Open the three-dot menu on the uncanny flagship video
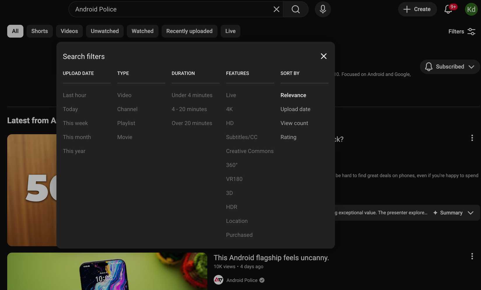Screen dimensions: 481x290 [x=472, y=256]
